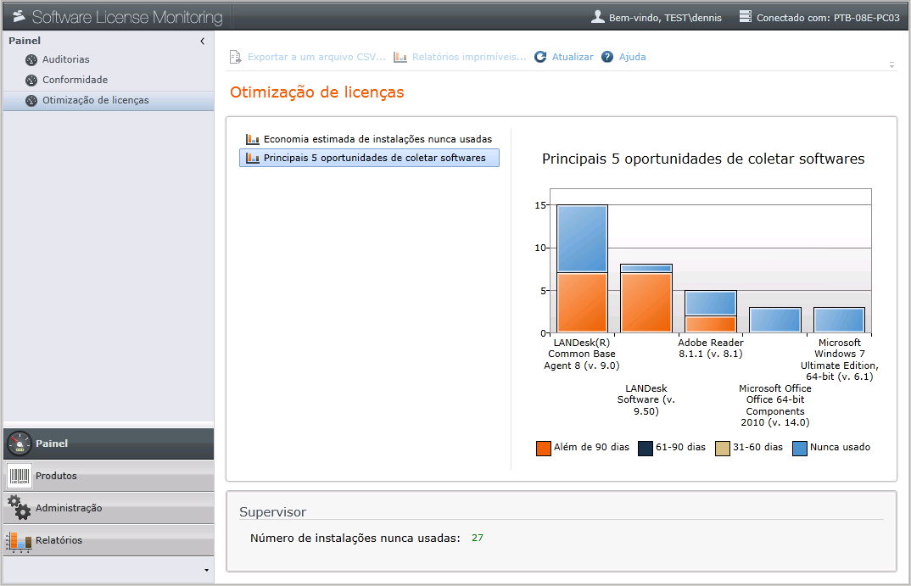Screen dimensions: 911x586
Task: Click the Auditorias gauge icon
Action: 31,60
